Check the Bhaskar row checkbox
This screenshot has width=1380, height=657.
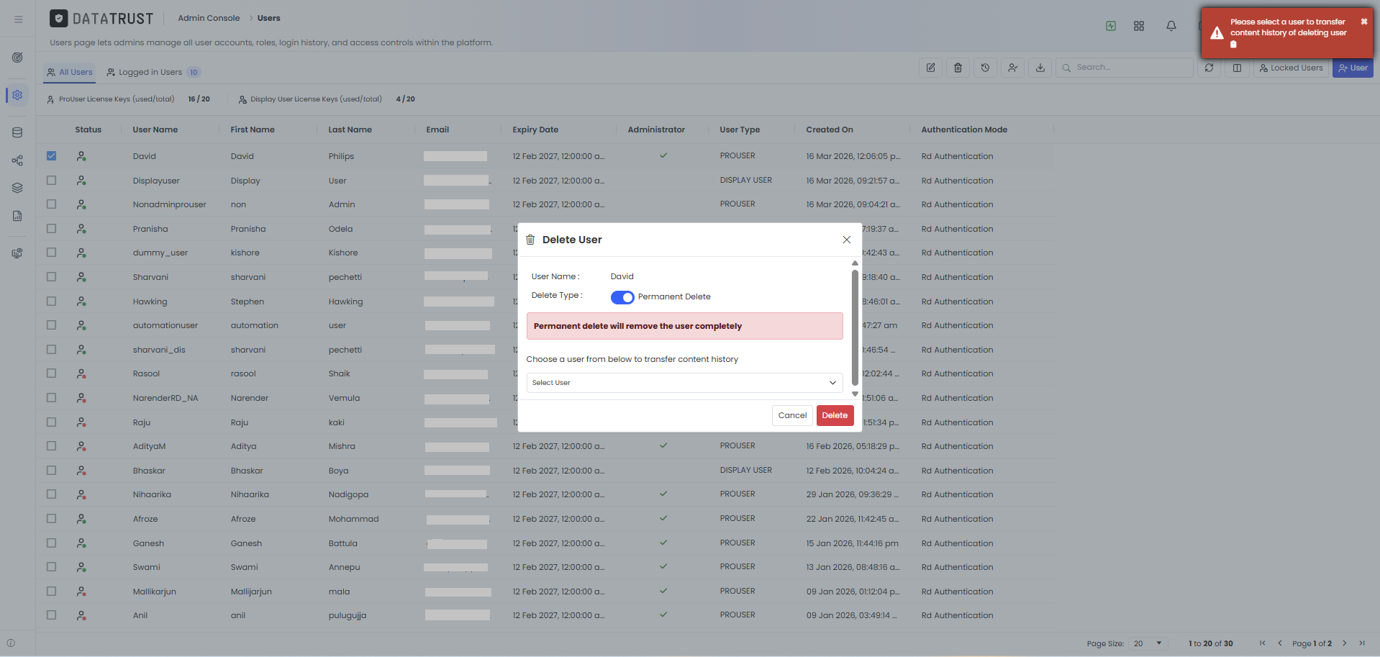[51, 470]
